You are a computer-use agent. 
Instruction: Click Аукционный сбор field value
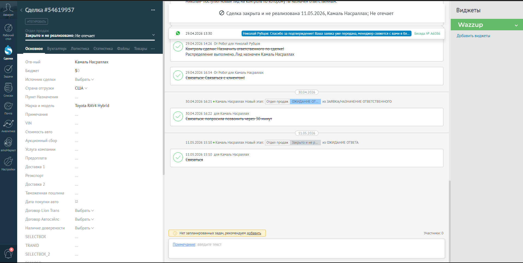click(77, 141)
